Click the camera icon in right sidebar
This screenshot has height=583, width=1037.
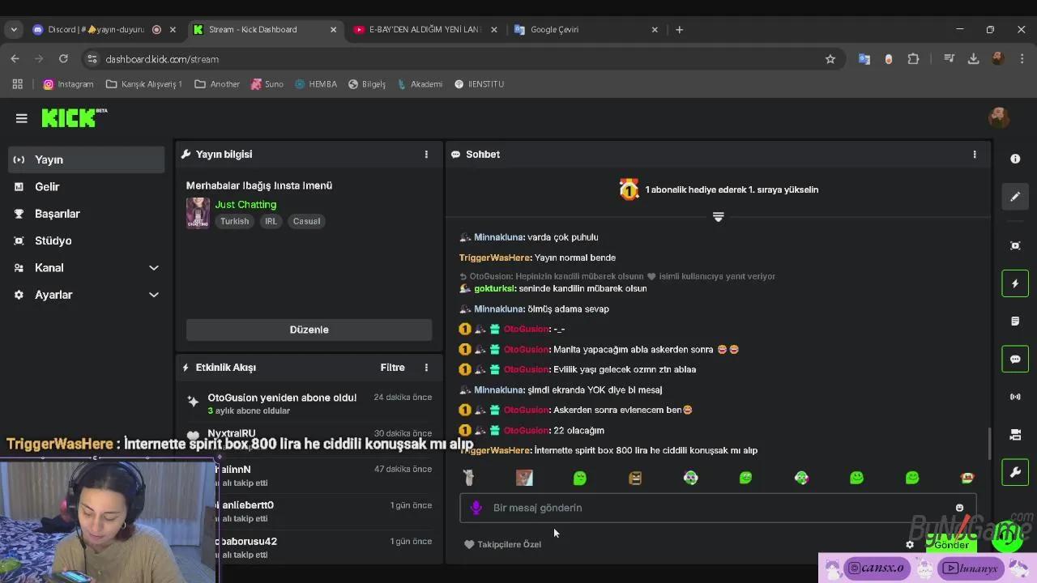tap(1015, 245)
